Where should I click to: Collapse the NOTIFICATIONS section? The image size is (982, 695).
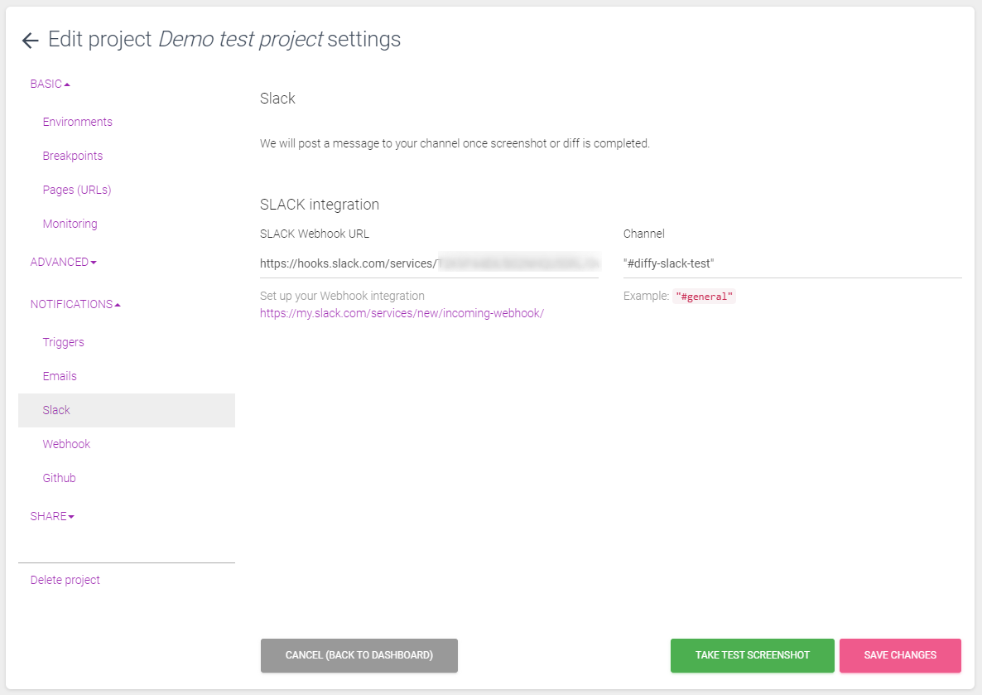pos(75,304)
